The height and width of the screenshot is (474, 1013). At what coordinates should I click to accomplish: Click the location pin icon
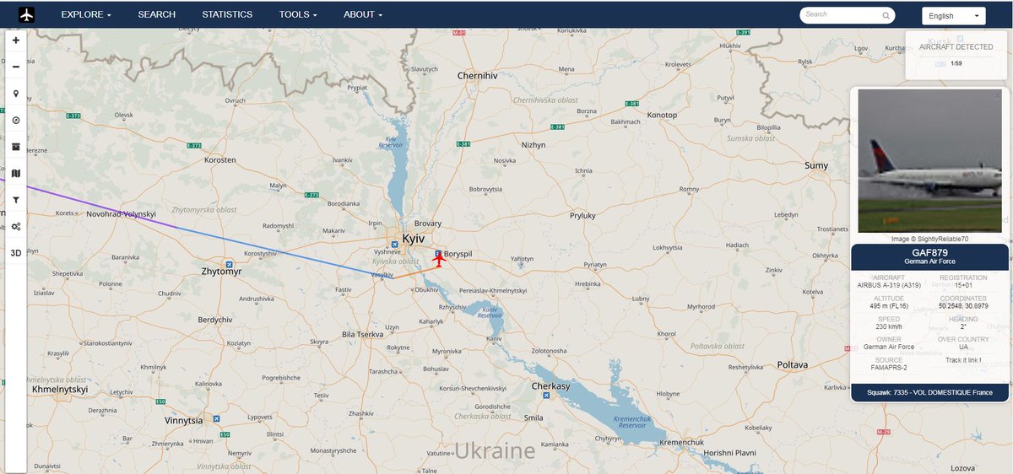16,94
